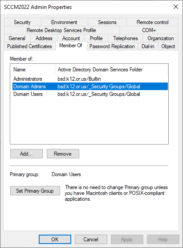Click the Cancel button
The width and height of the screenshot is (183, 248).
coord(91,239)
